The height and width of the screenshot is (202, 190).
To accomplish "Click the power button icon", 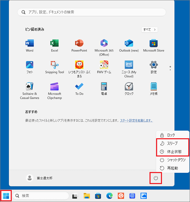I will coord(156,178).
